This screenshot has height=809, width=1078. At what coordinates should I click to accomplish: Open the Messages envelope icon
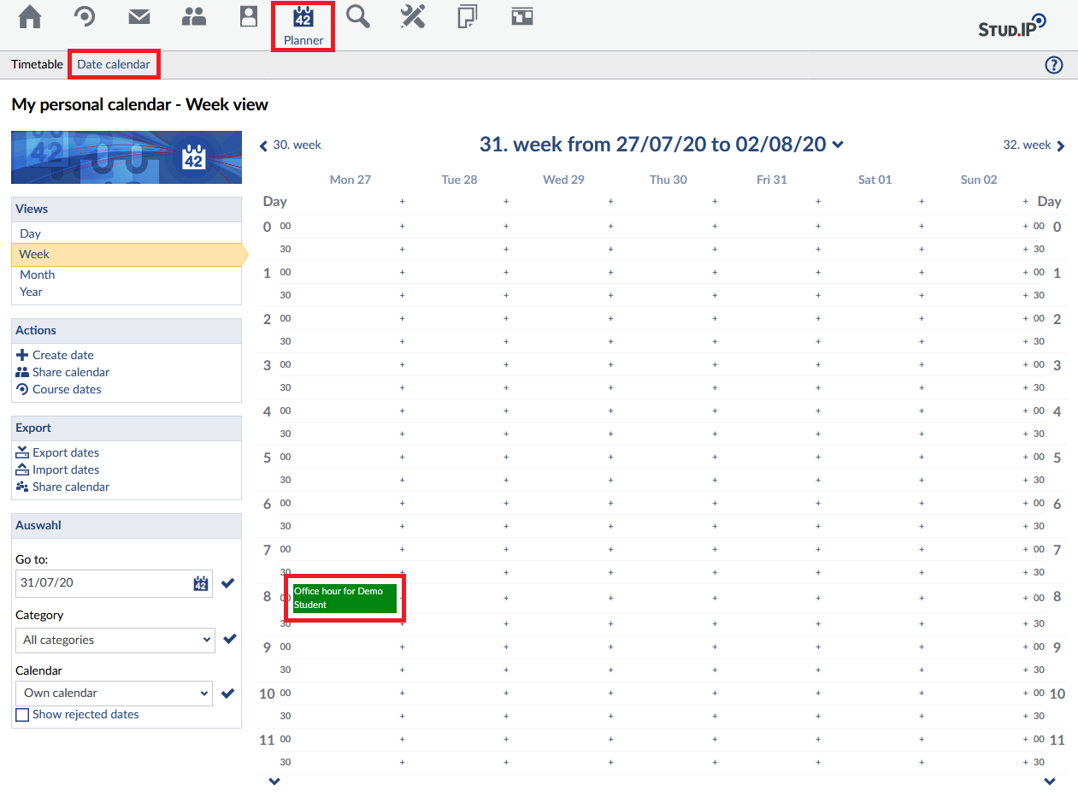139,17
